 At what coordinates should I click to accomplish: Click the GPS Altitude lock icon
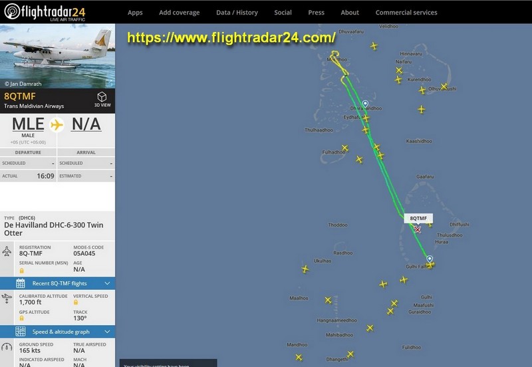pyautogui.click(x=22, y=318)
